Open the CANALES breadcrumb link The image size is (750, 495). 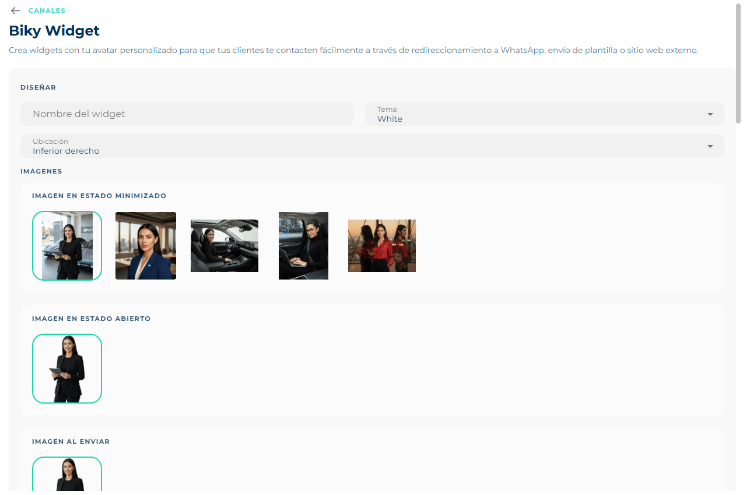pyautogui.click(x=47, y=10)
